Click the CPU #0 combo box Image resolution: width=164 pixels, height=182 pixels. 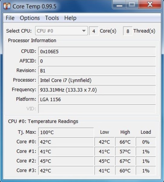coord(61,31)
